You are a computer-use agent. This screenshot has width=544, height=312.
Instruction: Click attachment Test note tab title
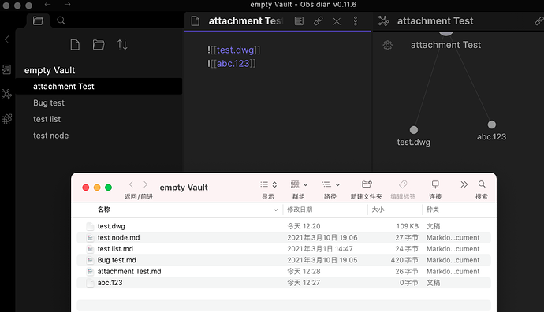point(246,21)
